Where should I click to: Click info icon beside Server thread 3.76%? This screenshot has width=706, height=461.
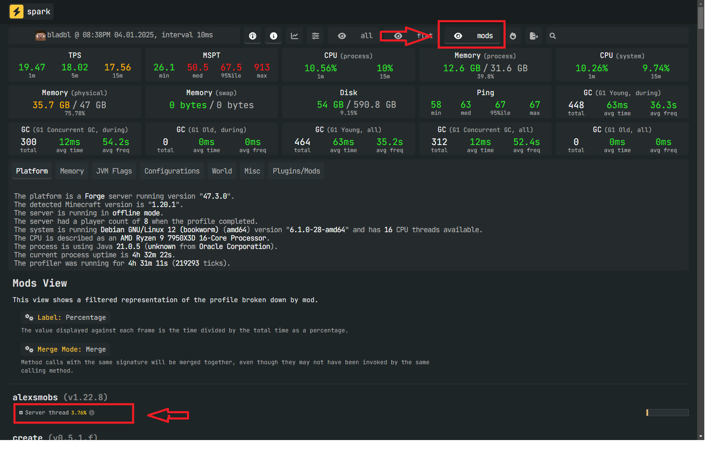(x=92, y=413)
